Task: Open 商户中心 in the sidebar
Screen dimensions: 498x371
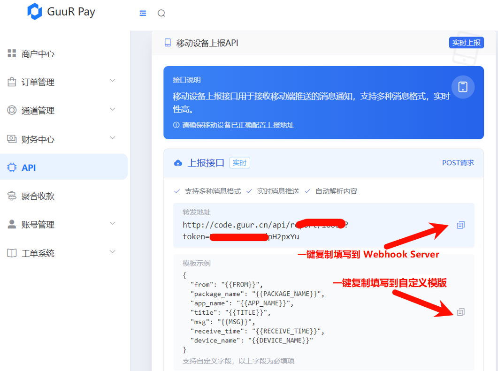Action: click(38, 54)
